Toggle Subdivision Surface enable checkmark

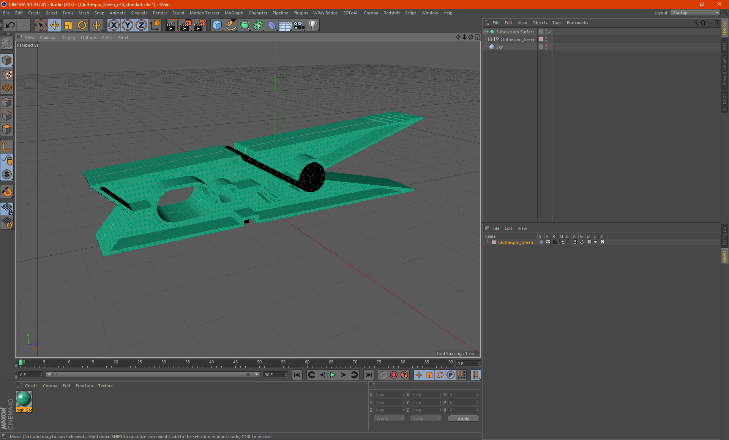[549, 32]
